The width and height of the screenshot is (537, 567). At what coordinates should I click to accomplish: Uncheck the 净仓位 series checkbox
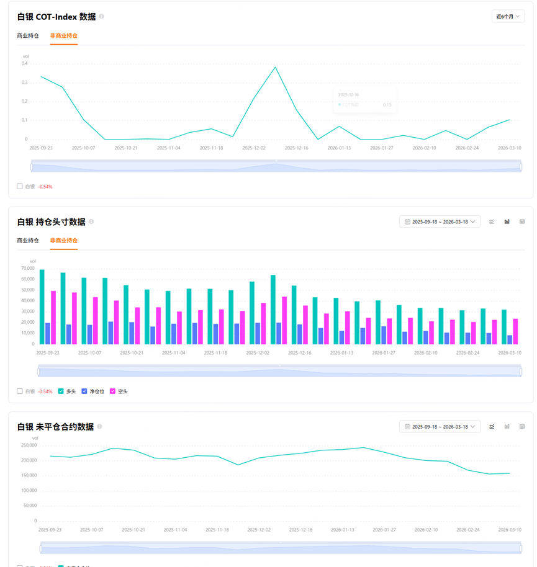tap(84, 391)
